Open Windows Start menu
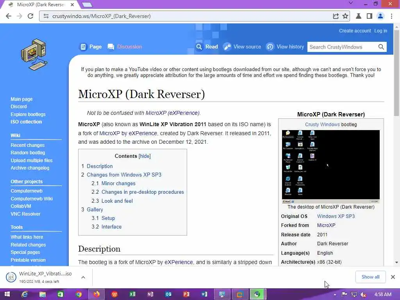This screenshot has width=400, height=300. coord(7,295)
